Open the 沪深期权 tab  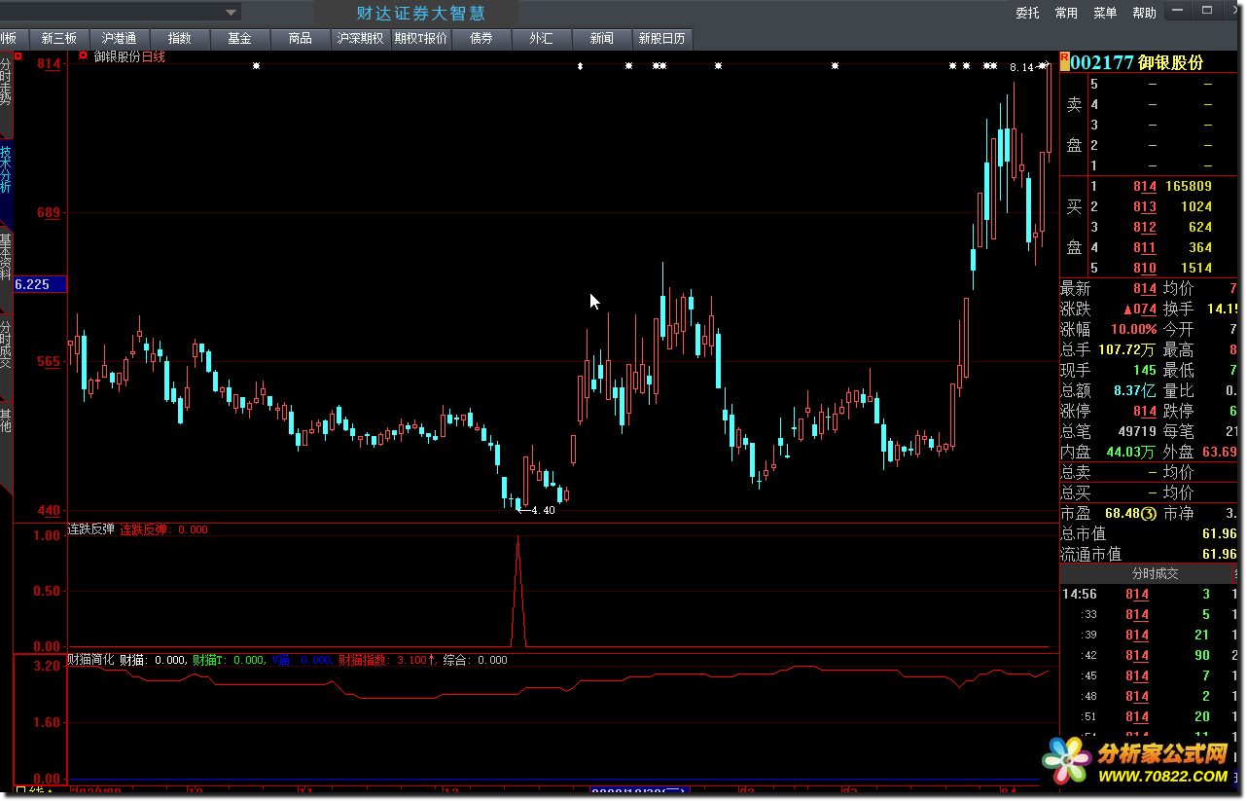click(360, 39)
